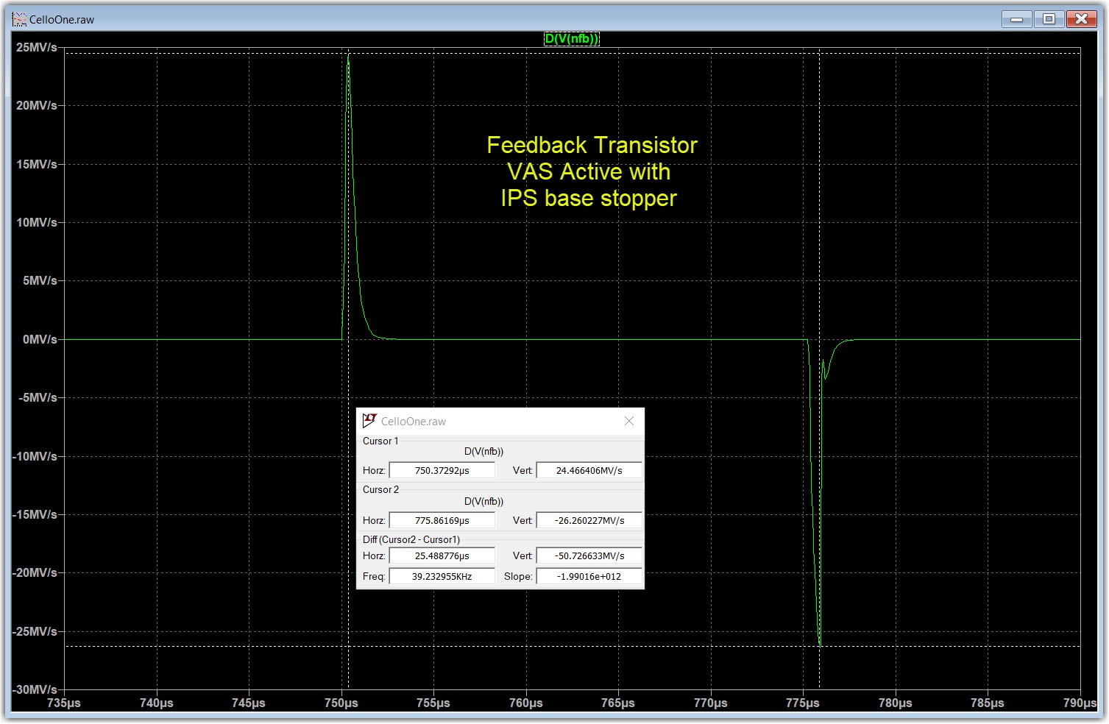This screenshot has height=724, width=1109.
Task: Click the 25MV/s vertical axis label
Action: (36, 47)
